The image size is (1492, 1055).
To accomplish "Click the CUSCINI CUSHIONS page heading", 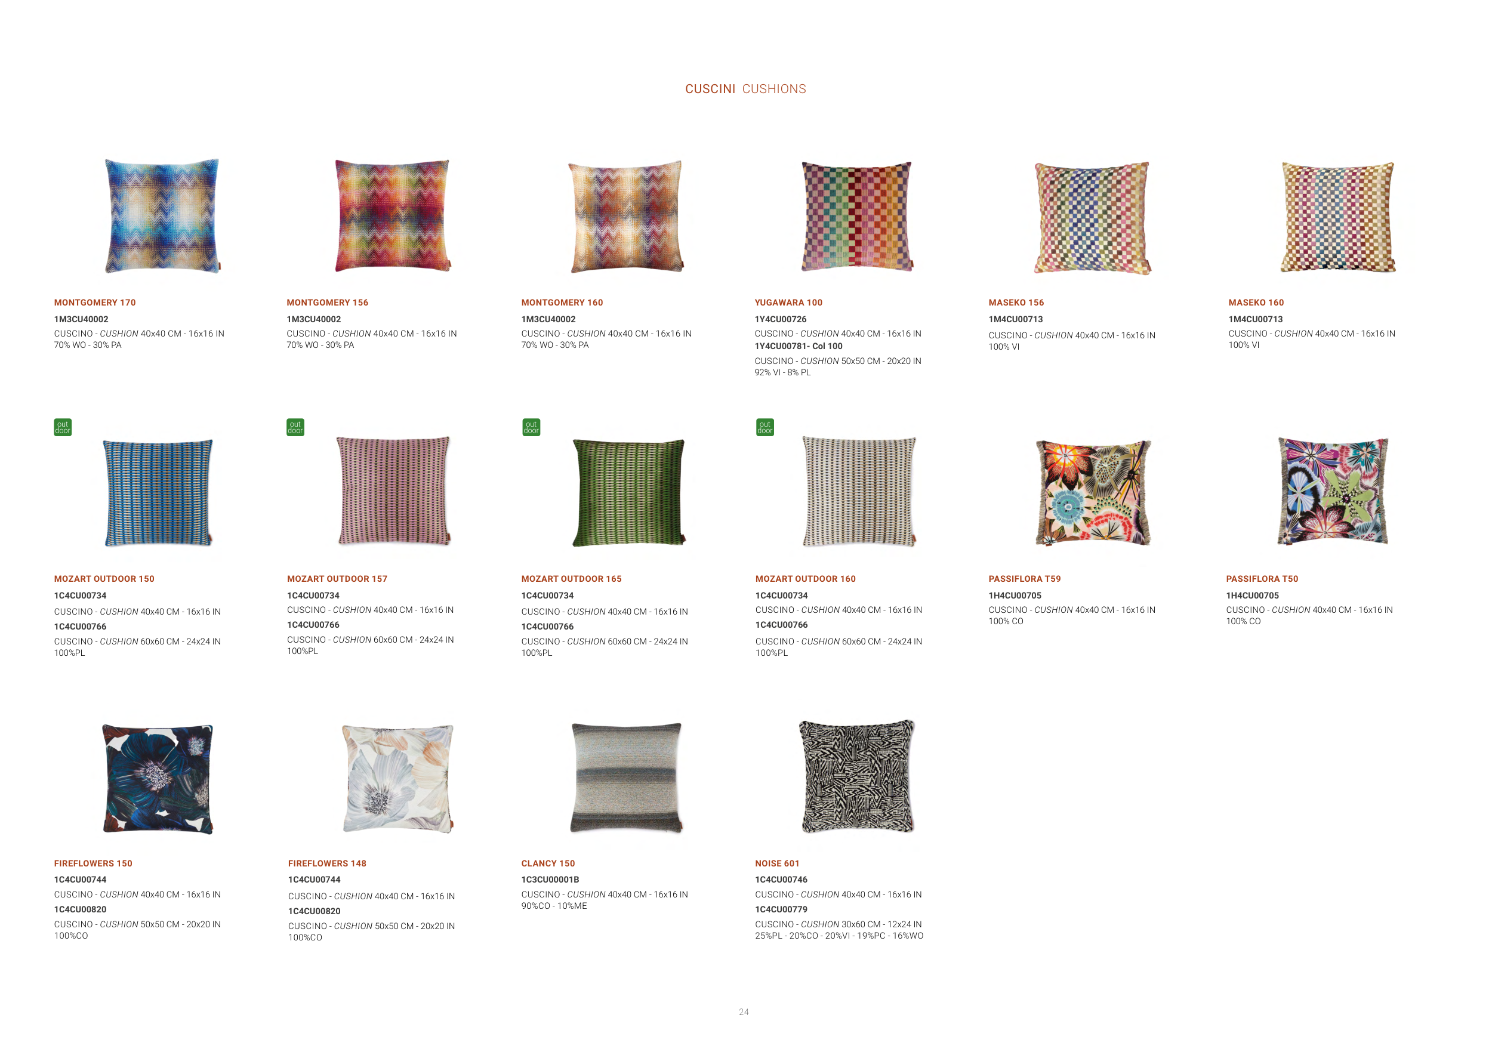I will pos(745,89).
